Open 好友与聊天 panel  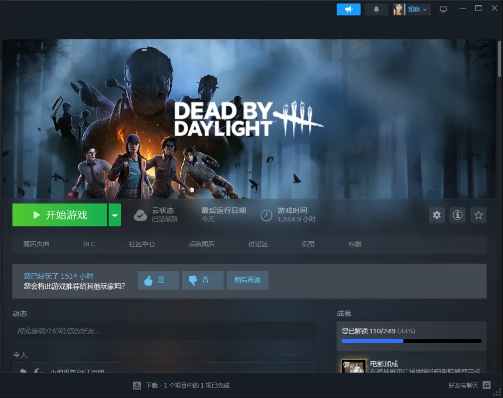pos(463,385)
